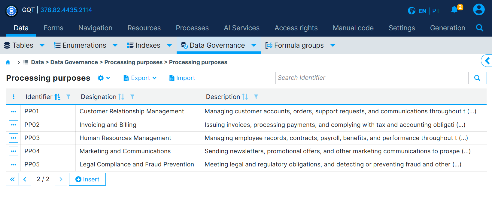The height and width of the screenshot is (197, 492).
Task: Expand the side panel arrow
Action: 487,61
